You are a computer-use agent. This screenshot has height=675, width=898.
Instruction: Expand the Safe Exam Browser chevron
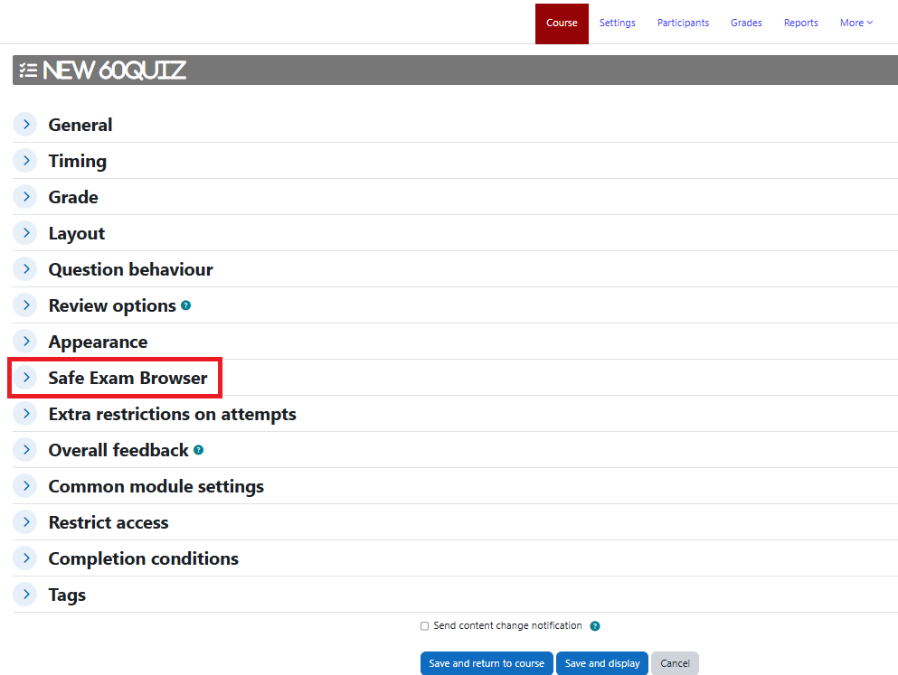pyautogui.click(x=25, y=377)
